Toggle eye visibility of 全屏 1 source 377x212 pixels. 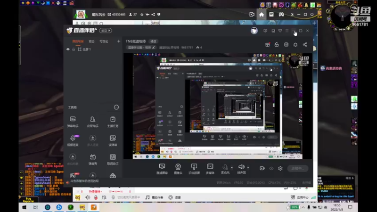pos(68,49)
